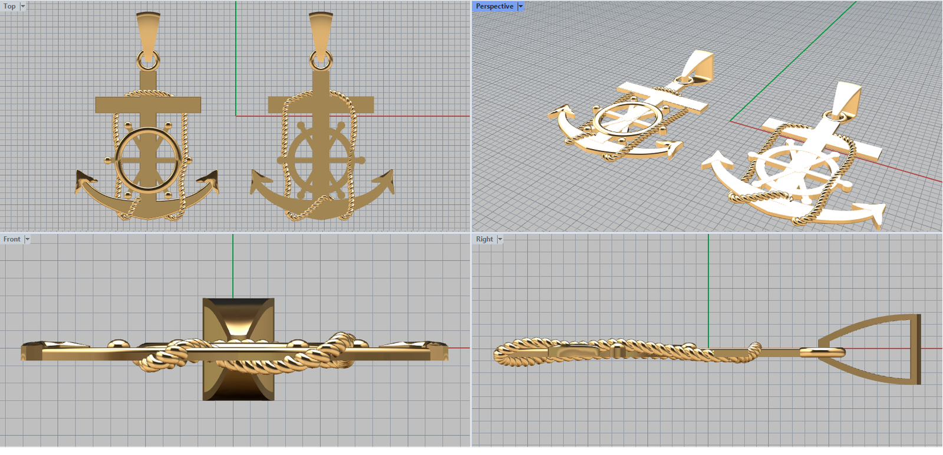Activate the Perspective viewport title
Image resolution: width=943 pixels, height=455 pixels.
[x=494, y=6]
